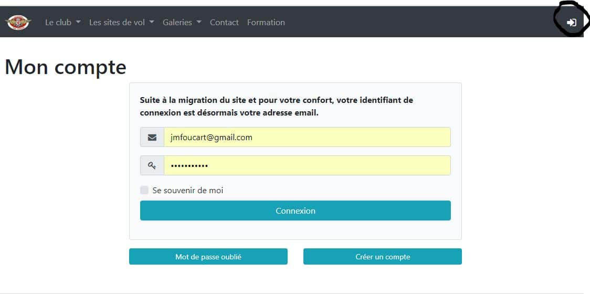Open the Formation page from the navbar
Viewport: 590px width, 294px height.
point(266,22)
